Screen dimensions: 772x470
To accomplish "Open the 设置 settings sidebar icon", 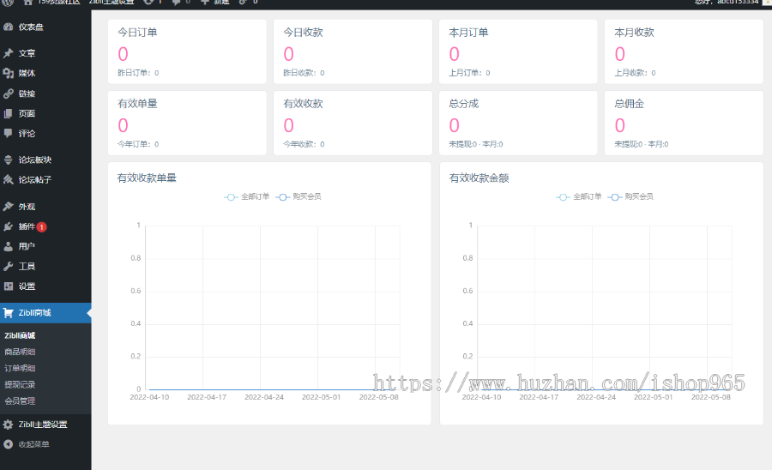I will [x=8, y=286].
